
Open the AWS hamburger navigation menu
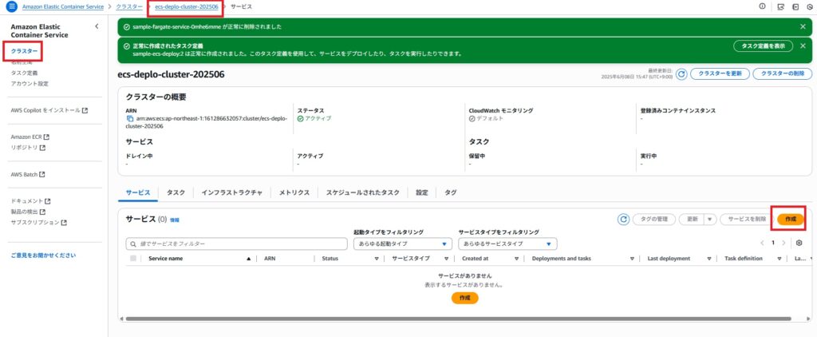11,6
